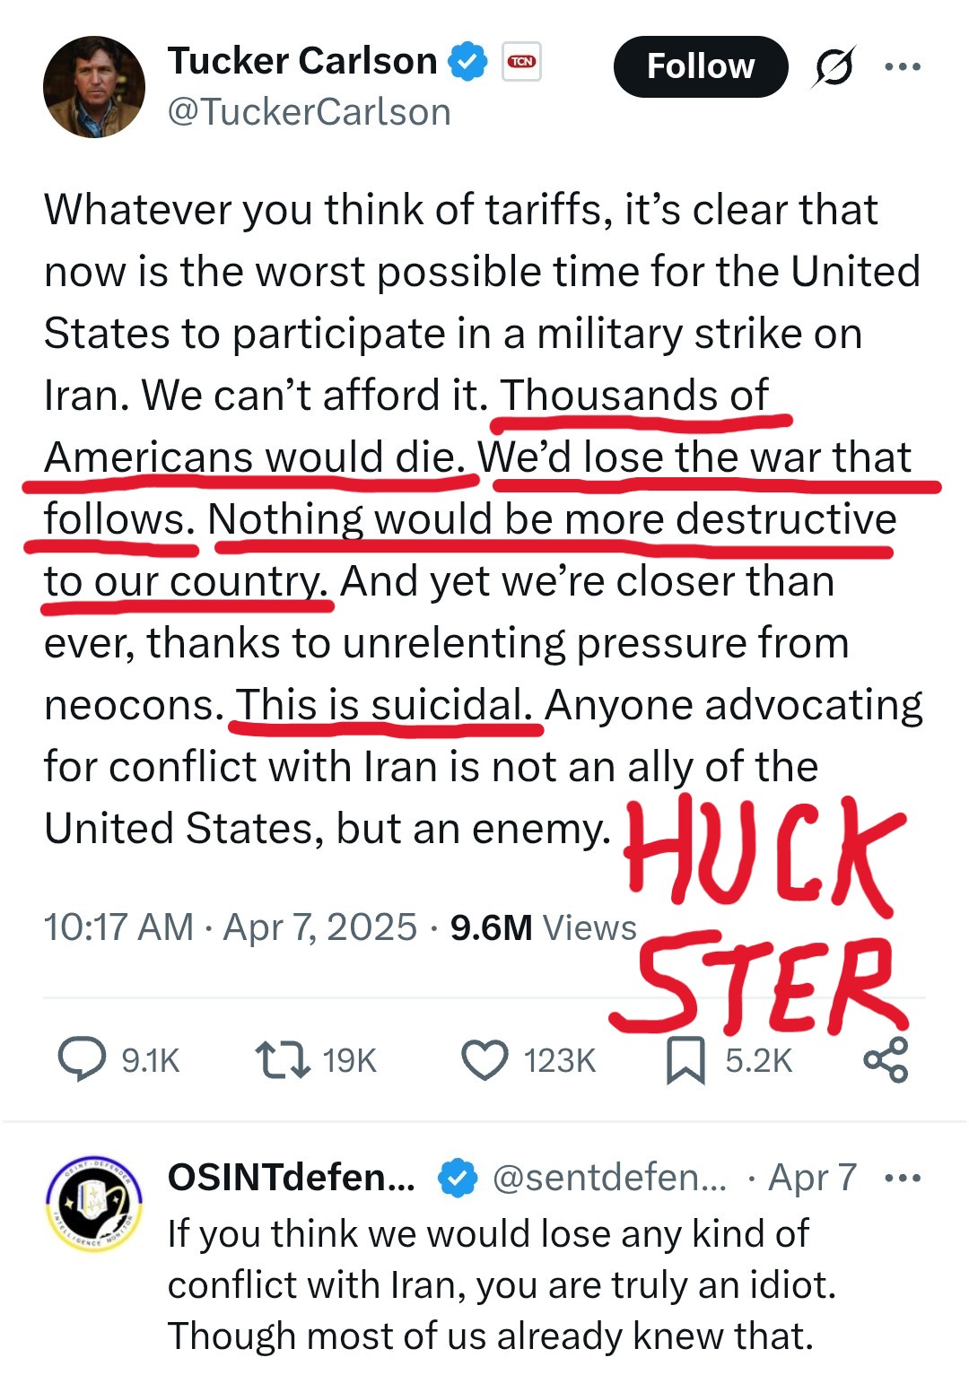View the 9.6M Views count
This screenshot has width=969, height=1375.
tap(543, 927)
